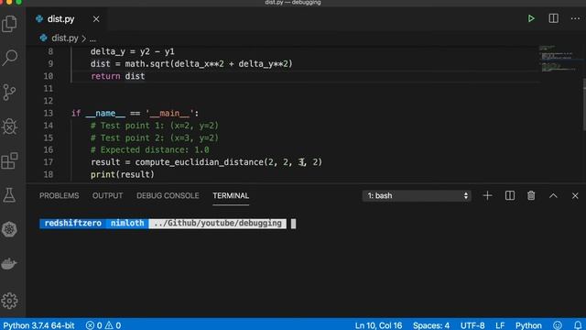
Task: Open errors and warnings count in status bar
Action: pos(103,325)
